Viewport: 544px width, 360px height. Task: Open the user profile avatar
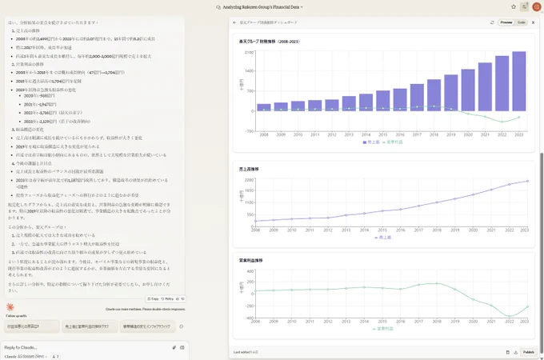coord(537,6)
